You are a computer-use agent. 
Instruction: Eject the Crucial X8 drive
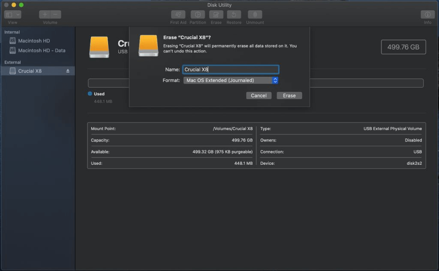click(67, 71)
